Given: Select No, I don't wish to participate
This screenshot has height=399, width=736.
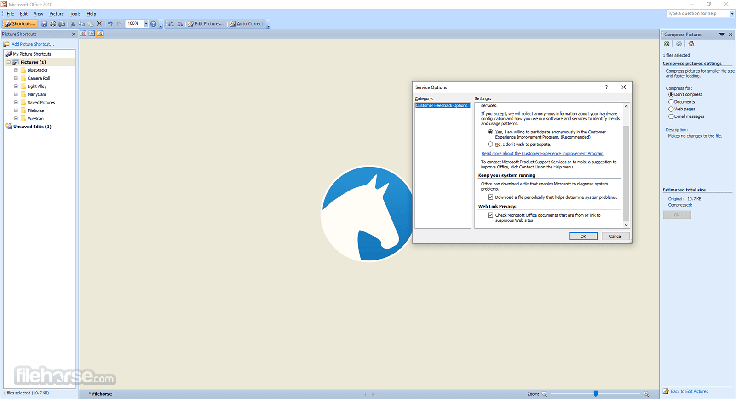Looking at the screenshot, I should 490,145.
